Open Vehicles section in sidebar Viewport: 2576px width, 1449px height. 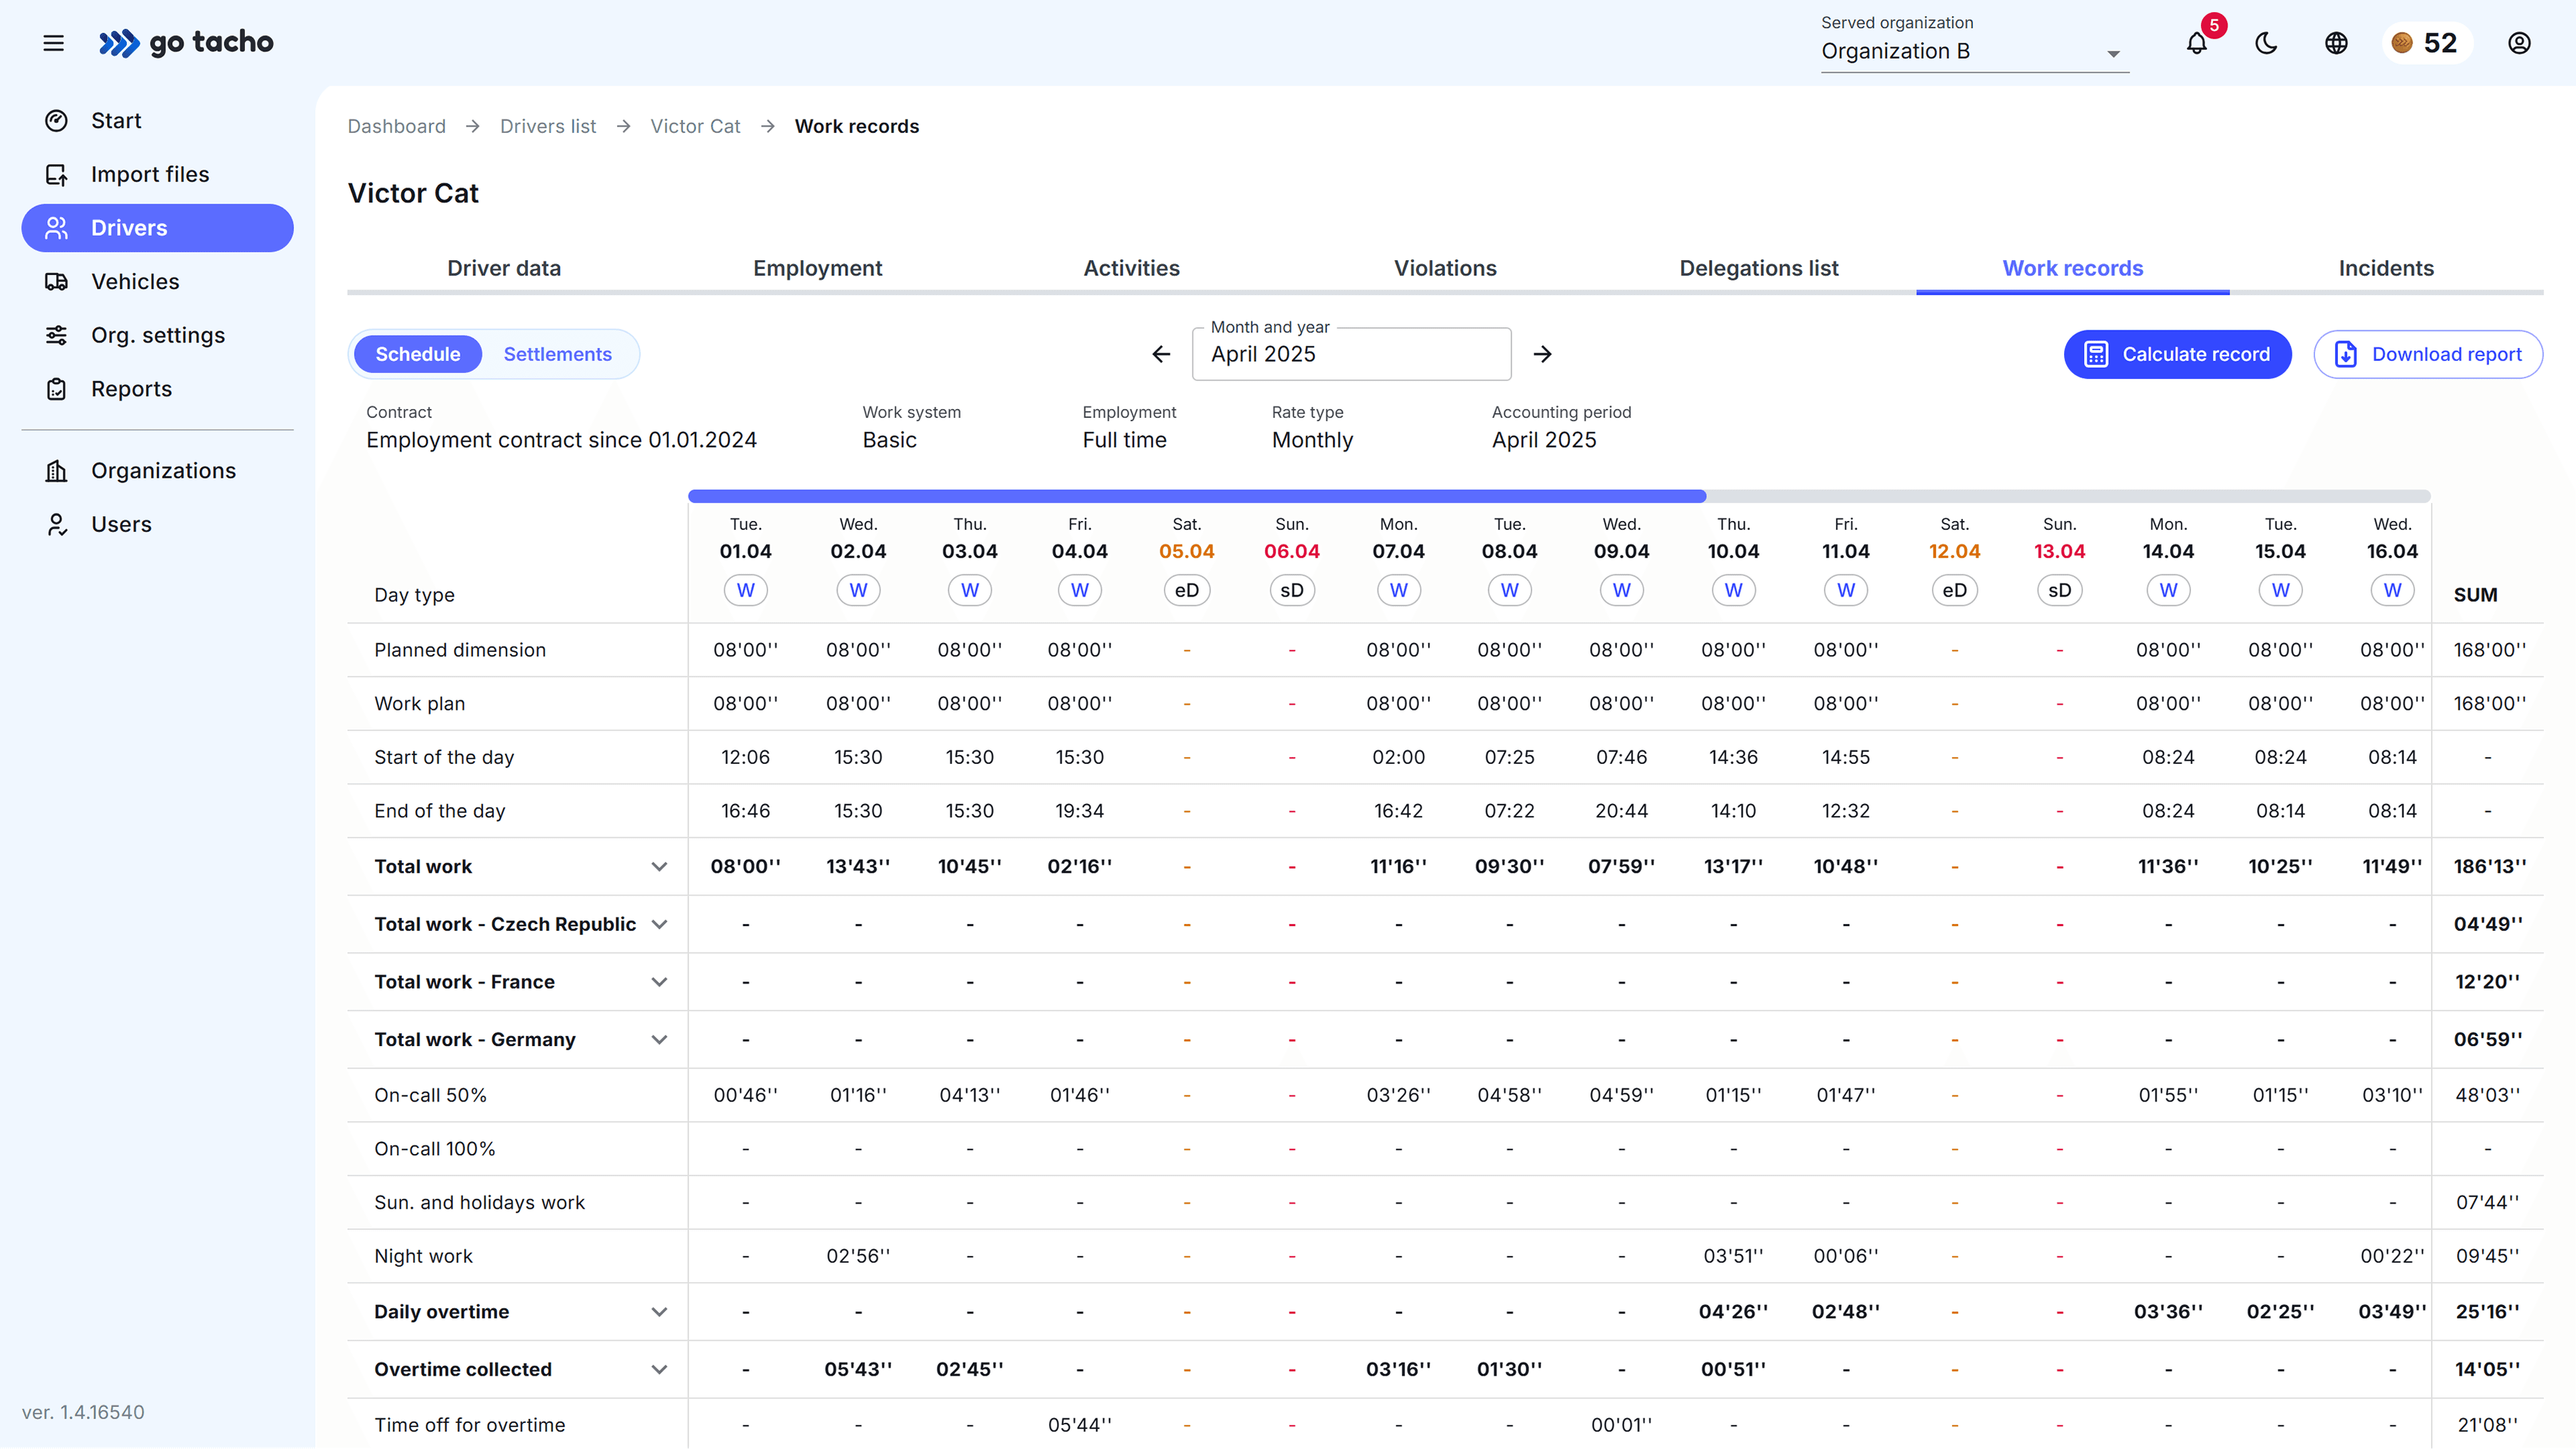click(135, 282)
